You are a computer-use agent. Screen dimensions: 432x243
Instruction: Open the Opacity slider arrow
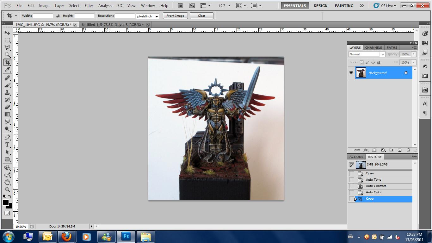(414, 54)
